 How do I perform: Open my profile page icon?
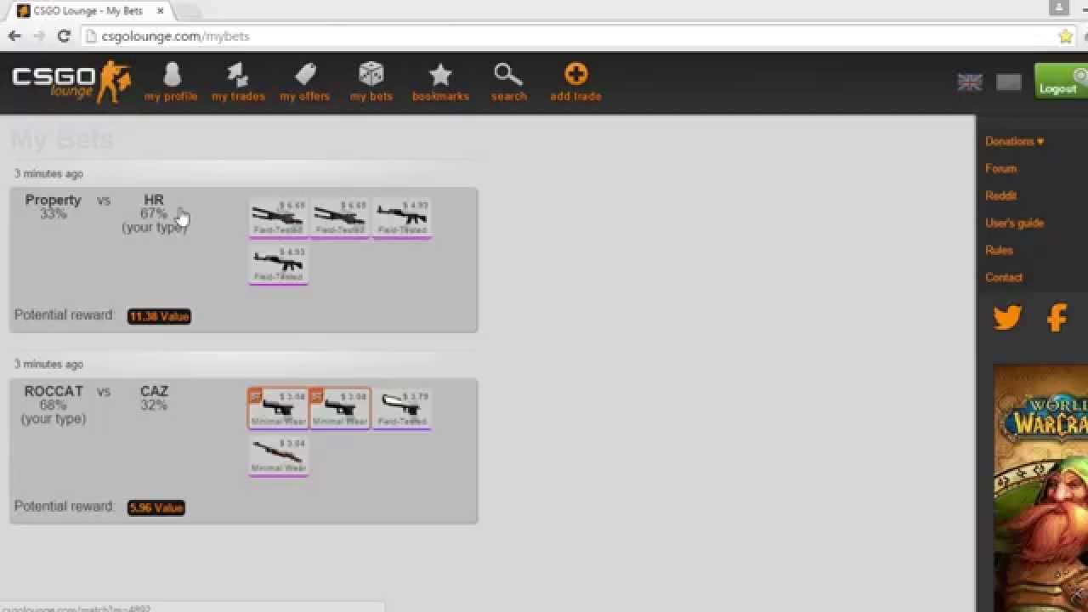click(171, 75)
